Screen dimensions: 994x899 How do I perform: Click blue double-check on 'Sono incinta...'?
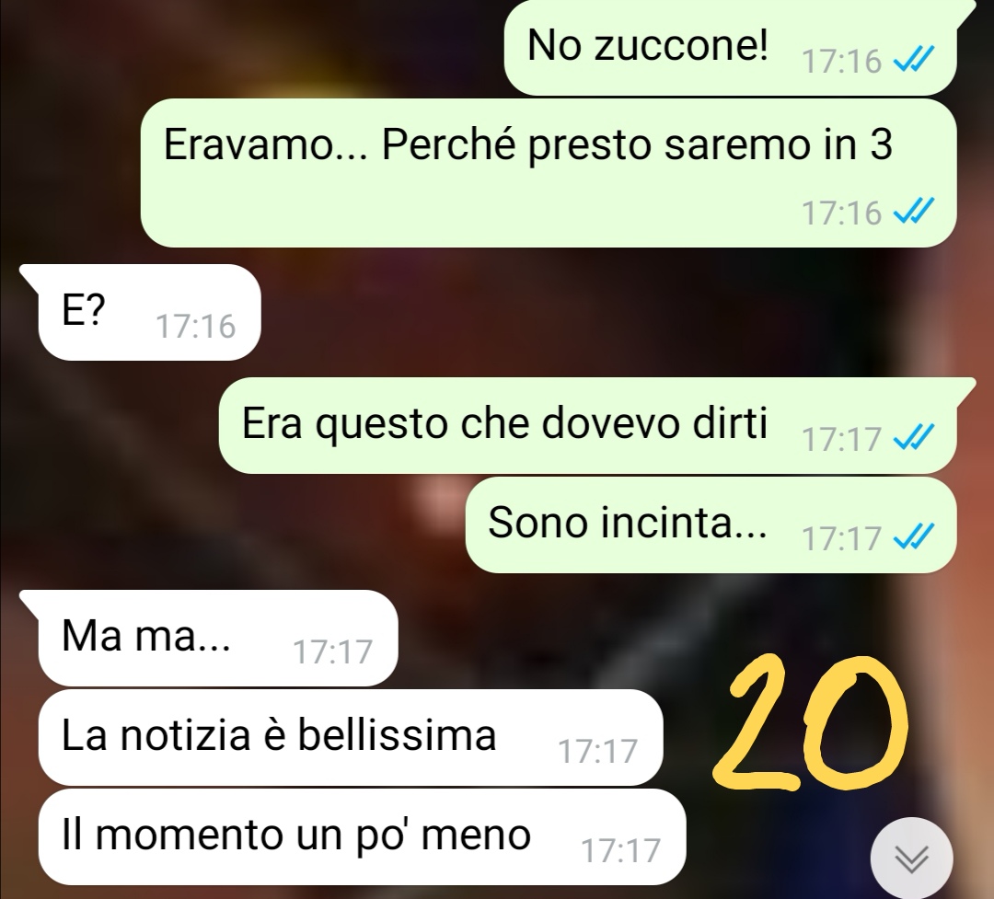coord(914,537)
